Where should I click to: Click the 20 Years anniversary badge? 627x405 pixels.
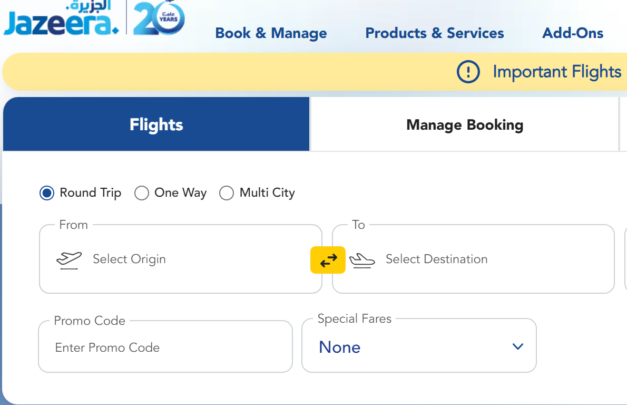[x=159, y=19]
